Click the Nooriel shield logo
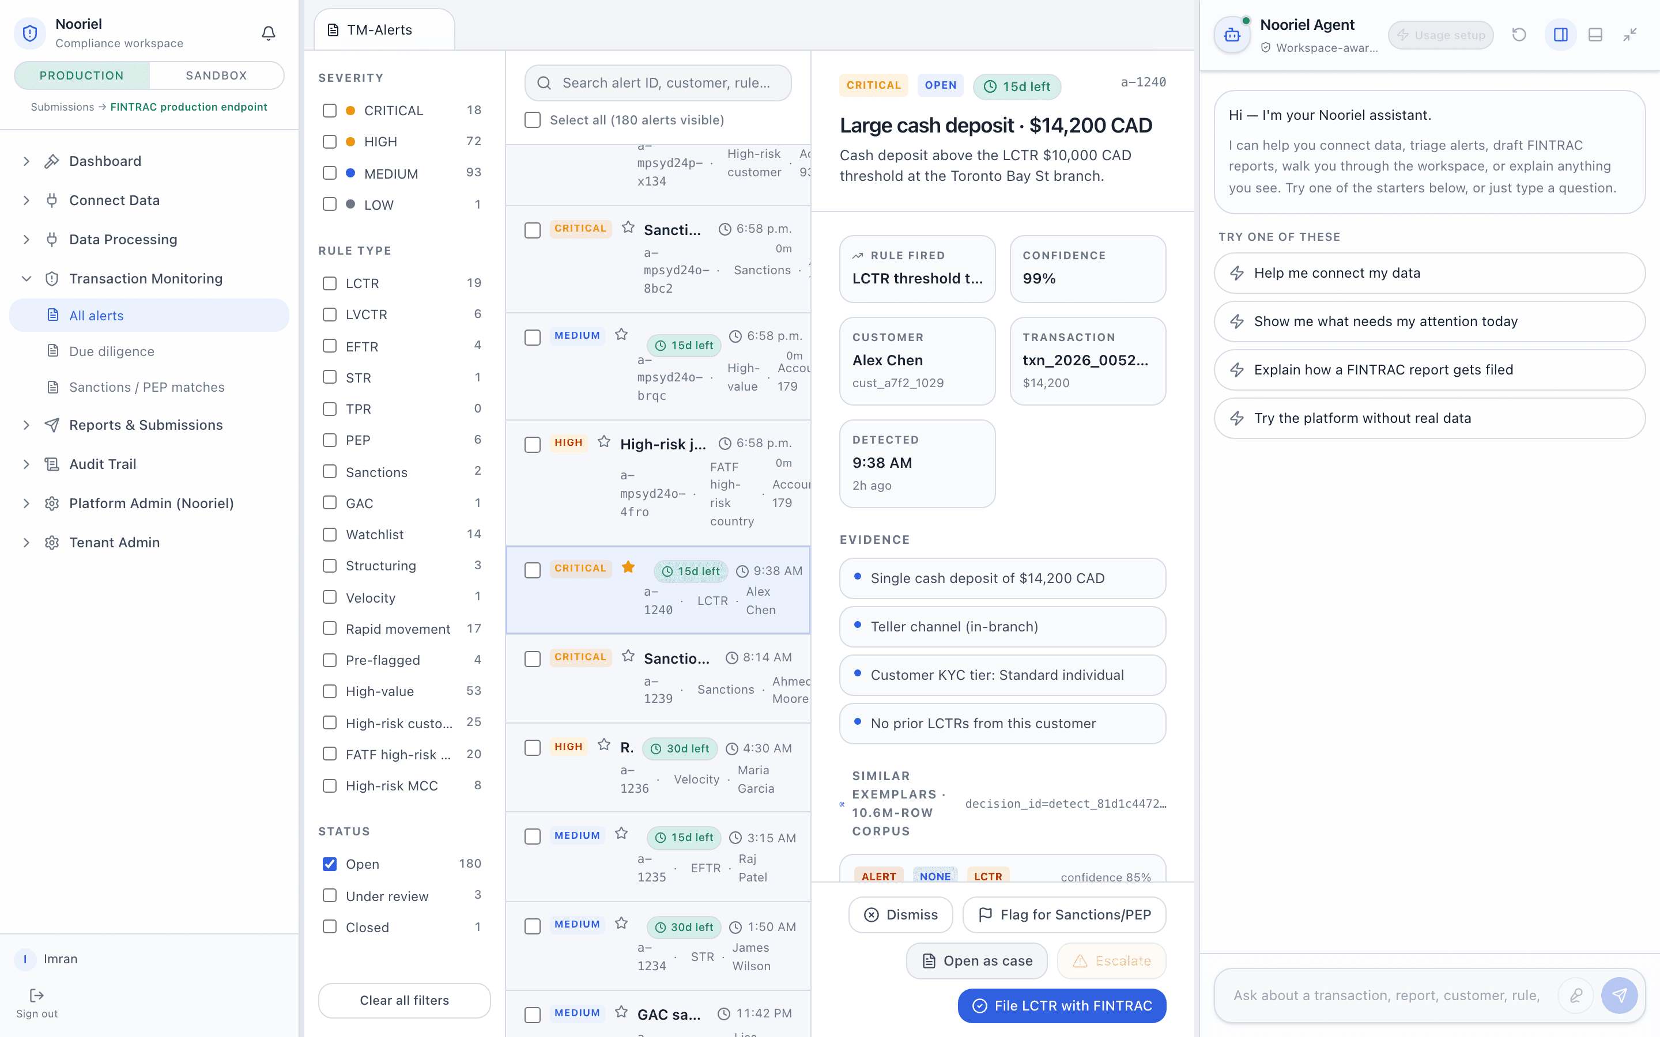1660x1037 pixels. pos(30,33)
